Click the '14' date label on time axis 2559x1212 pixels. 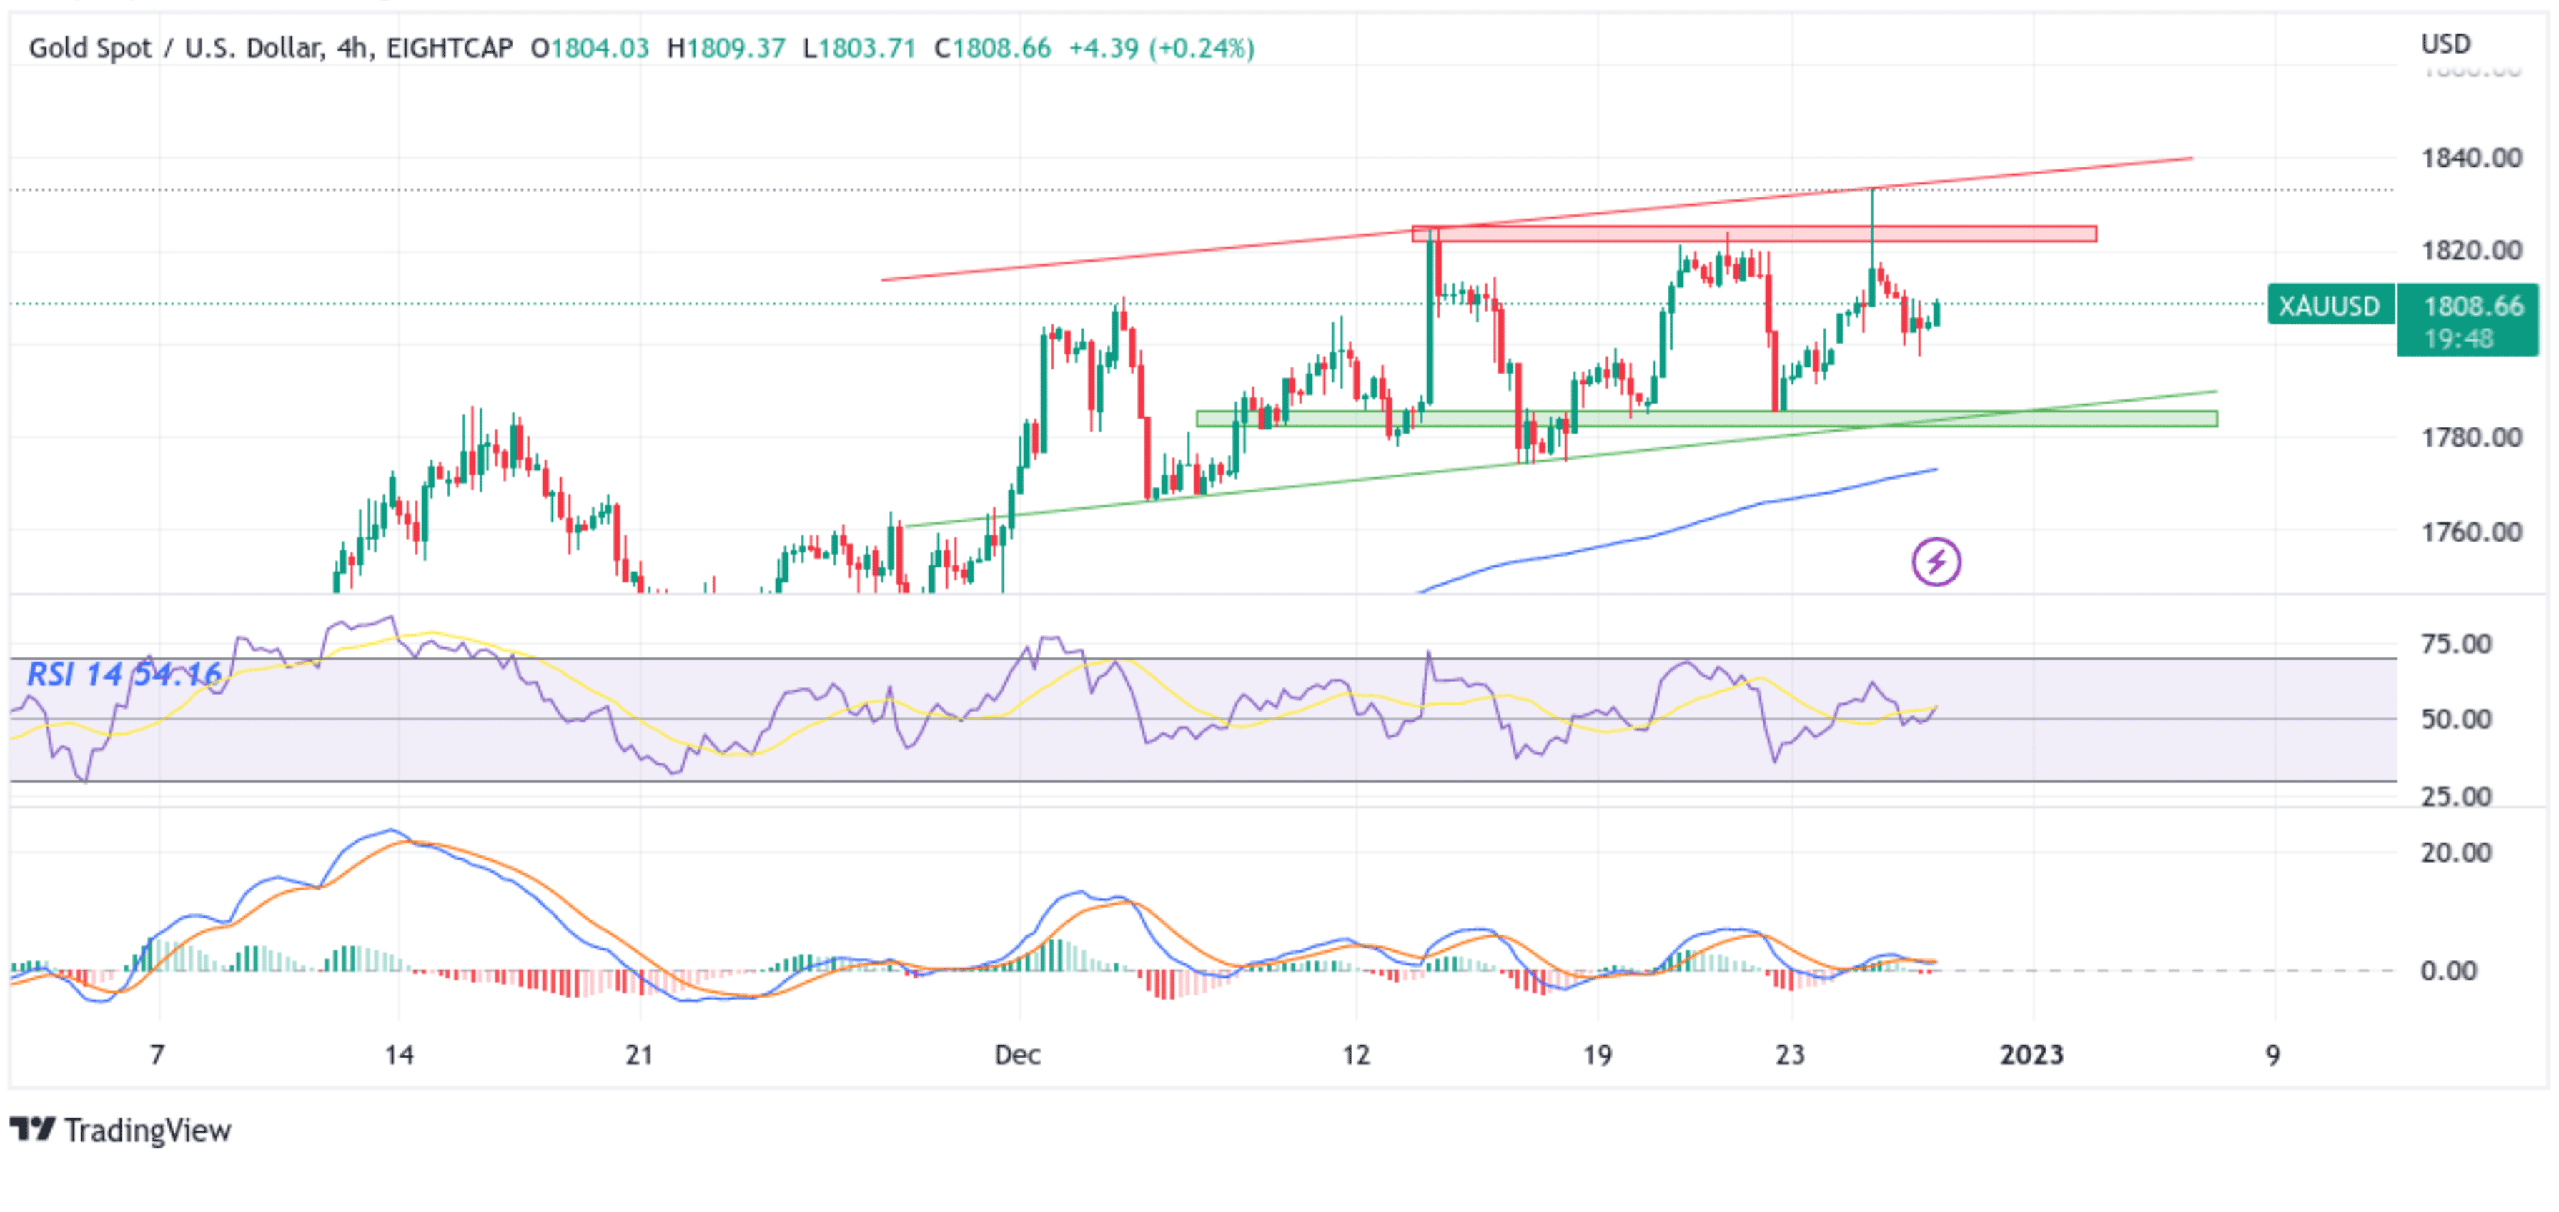point(398,1054)
